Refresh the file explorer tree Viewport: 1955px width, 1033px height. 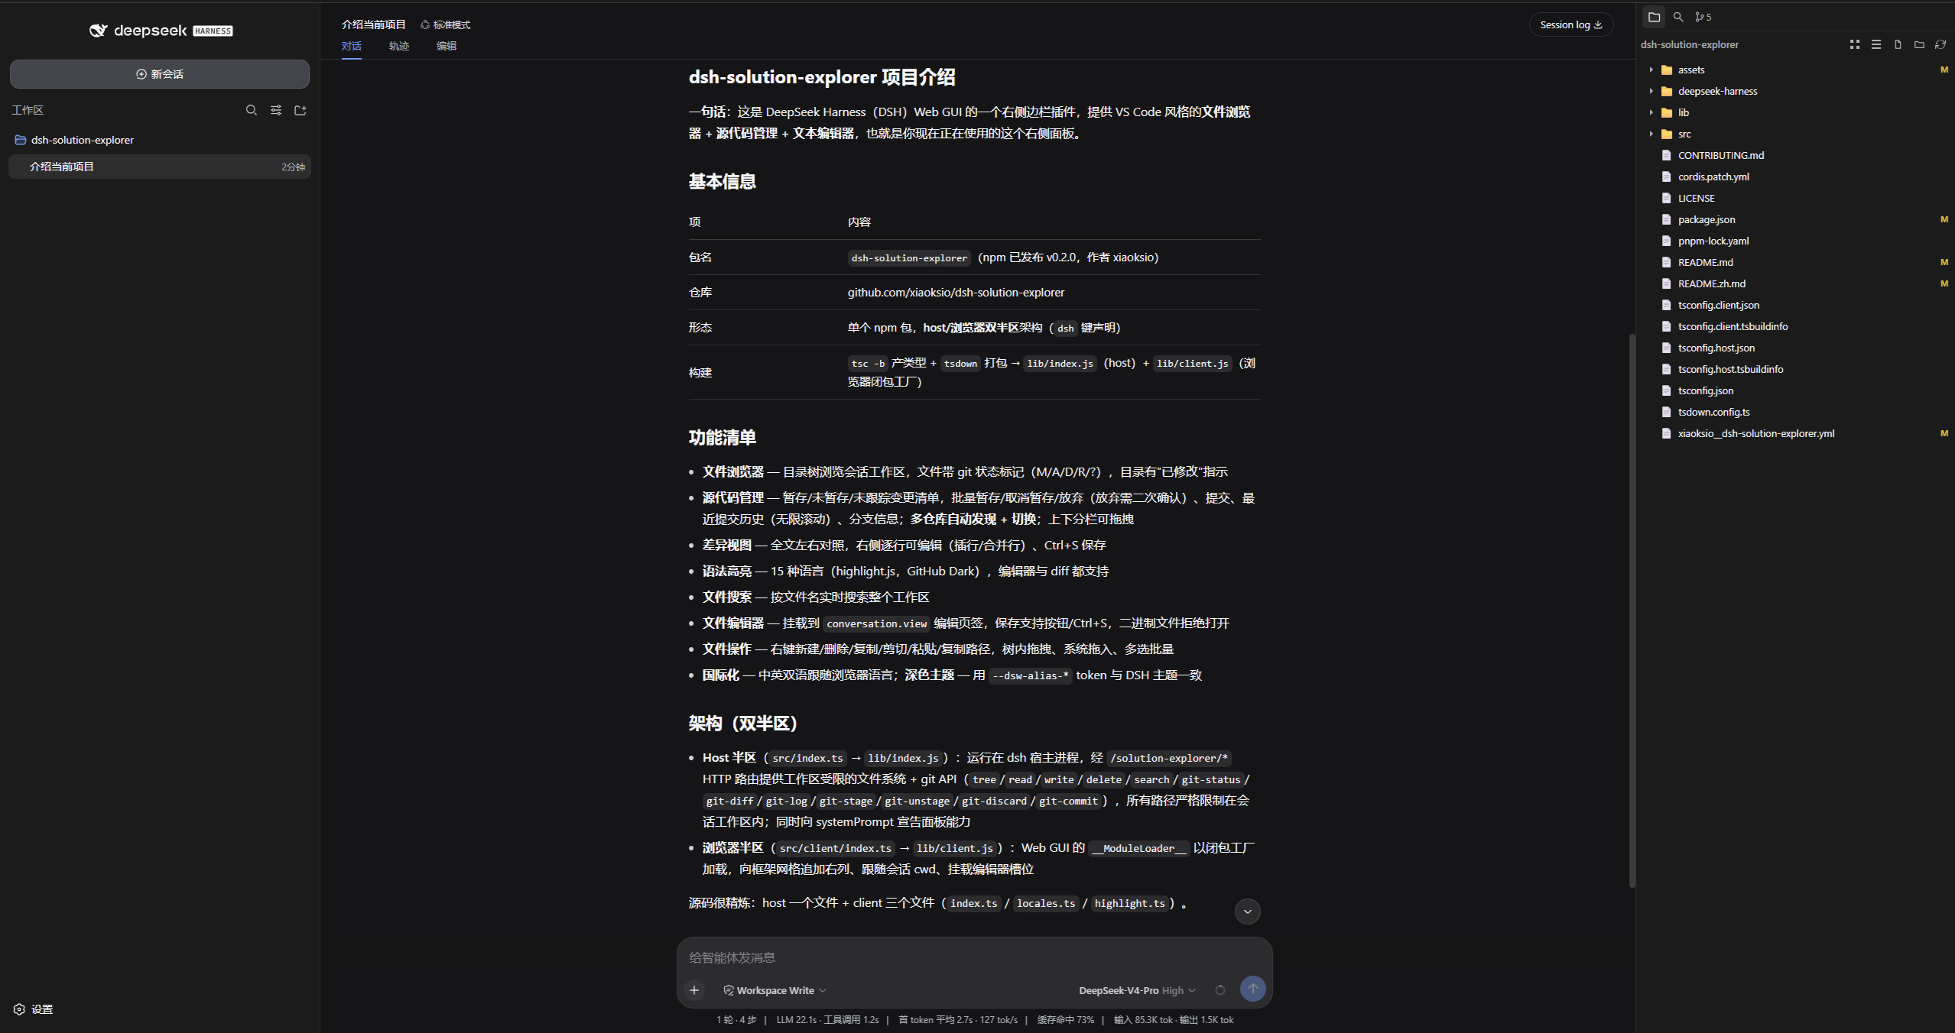click(x=1940, y=44)
